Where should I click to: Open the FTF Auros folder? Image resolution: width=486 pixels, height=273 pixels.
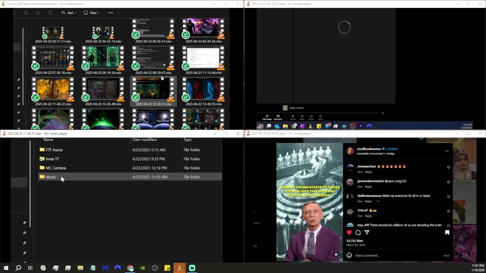(54, 150)
